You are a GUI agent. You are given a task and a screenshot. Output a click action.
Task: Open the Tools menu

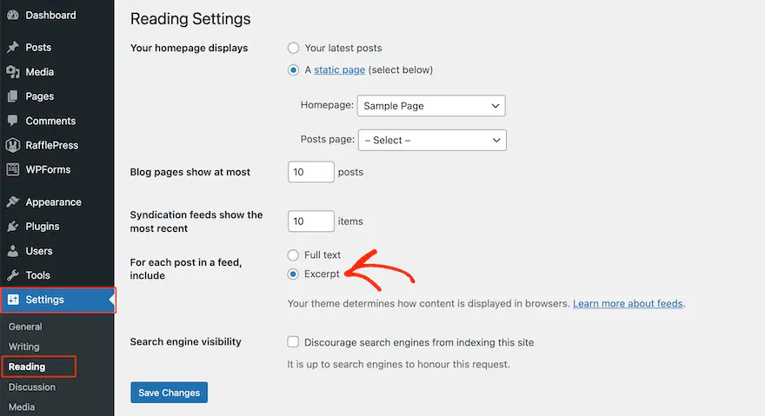[x=57, y=275]
